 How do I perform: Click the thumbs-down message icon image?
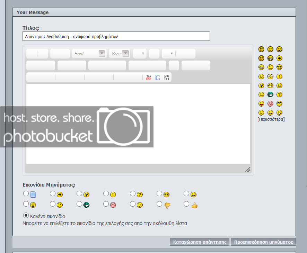click(x=167, y=206)
